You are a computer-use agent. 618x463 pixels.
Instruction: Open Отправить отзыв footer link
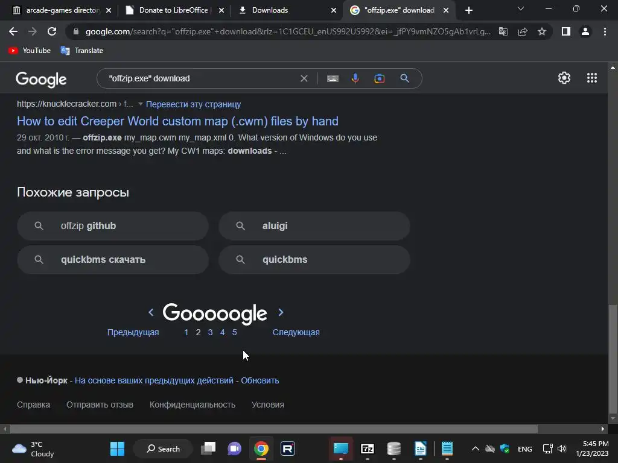click(100, 405)
